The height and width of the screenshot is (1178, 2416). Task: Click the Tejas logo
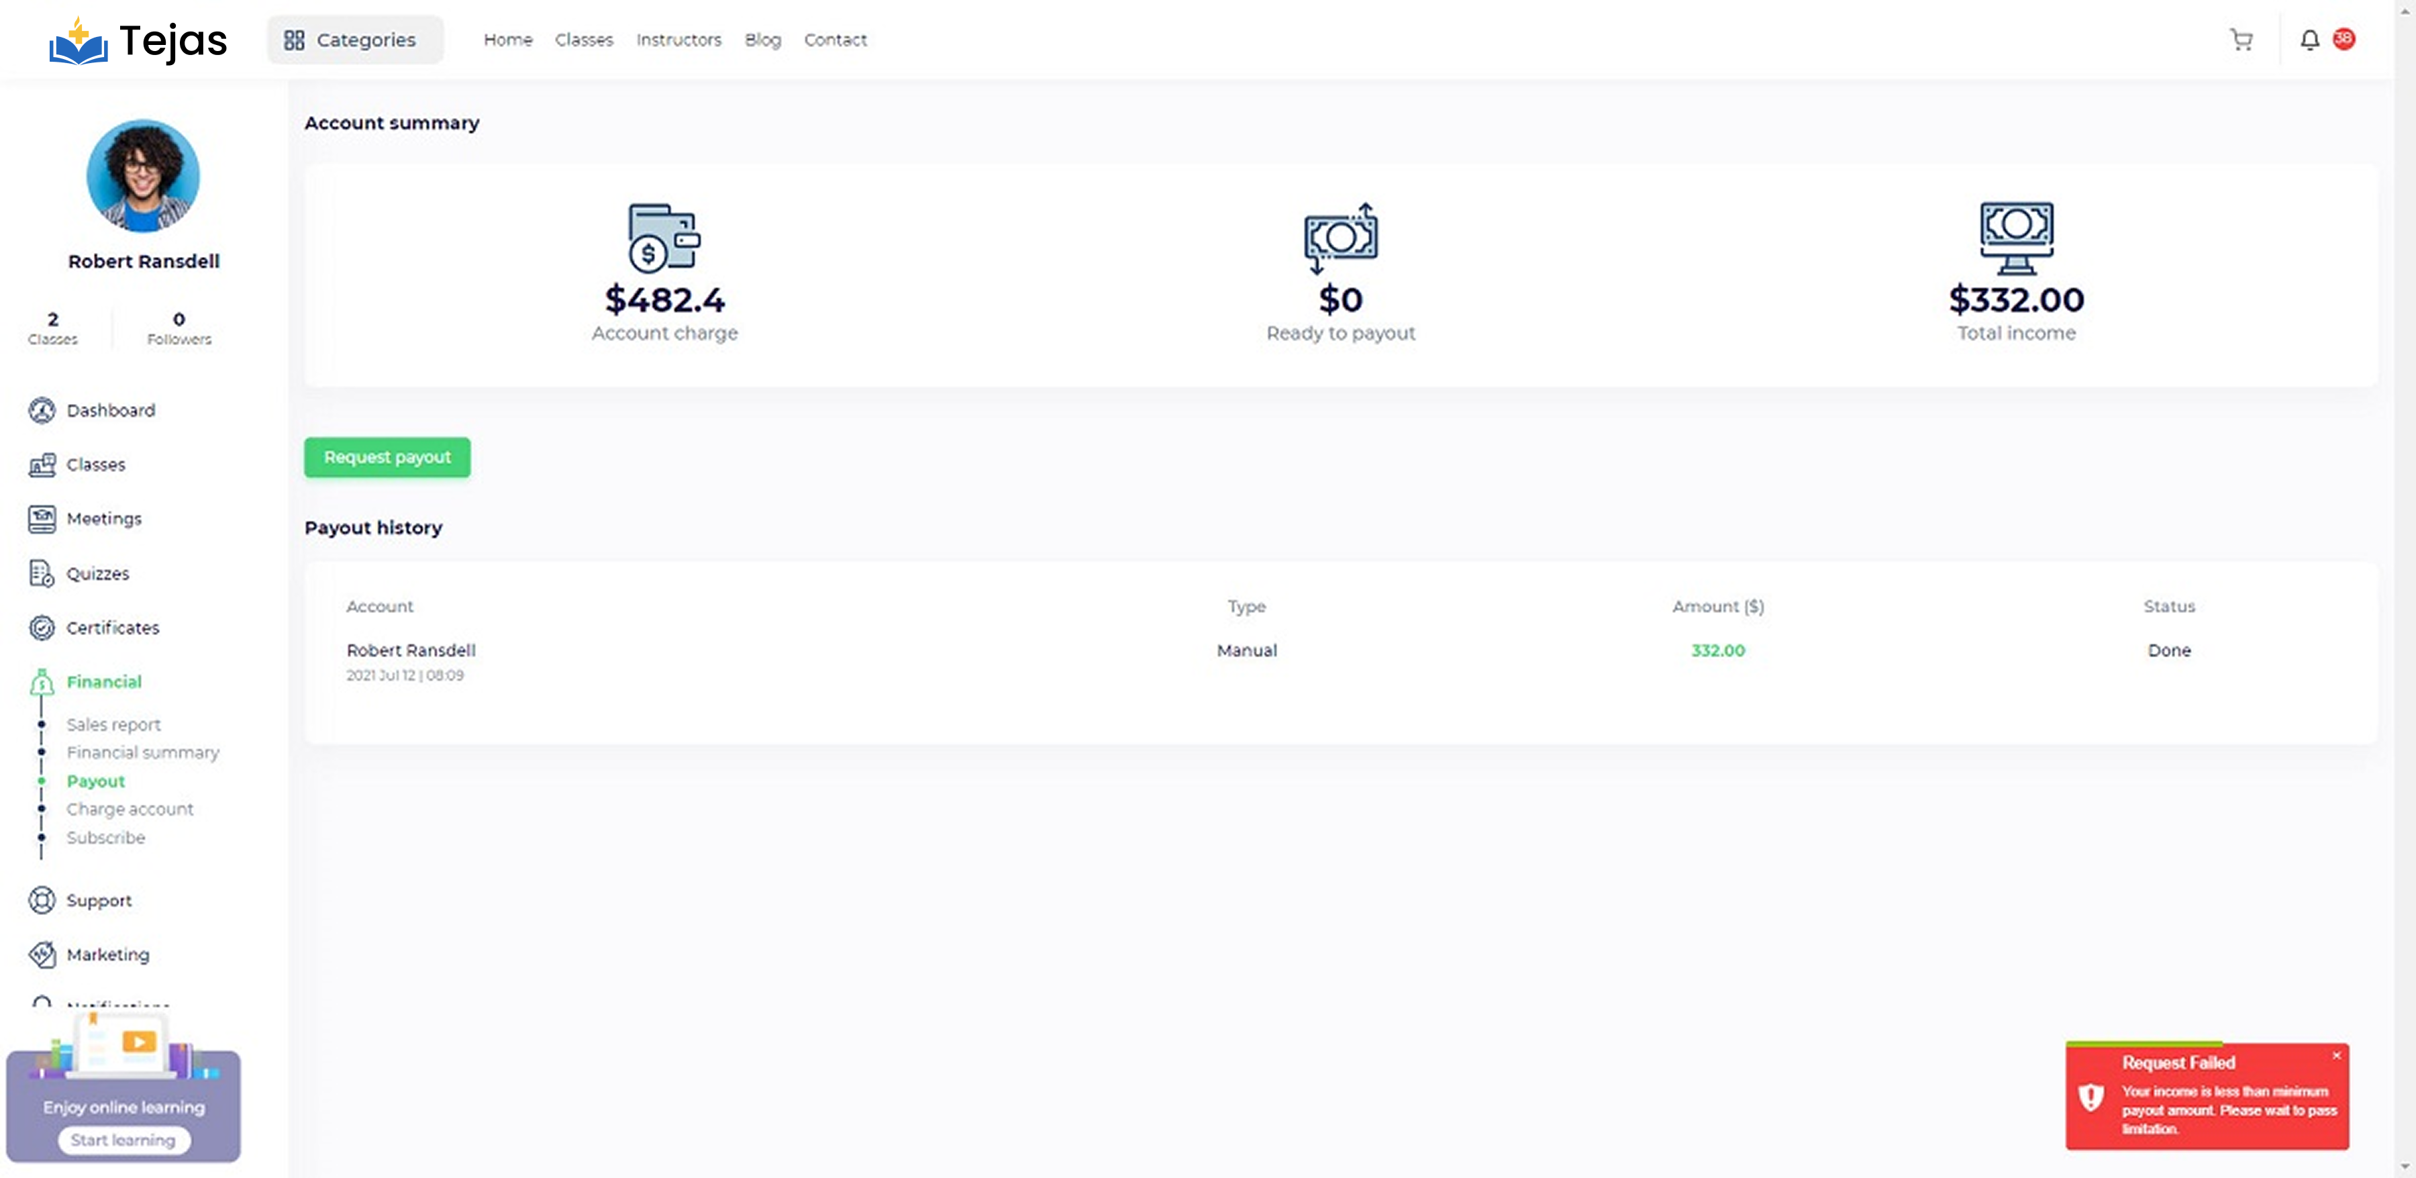(138, 40)
